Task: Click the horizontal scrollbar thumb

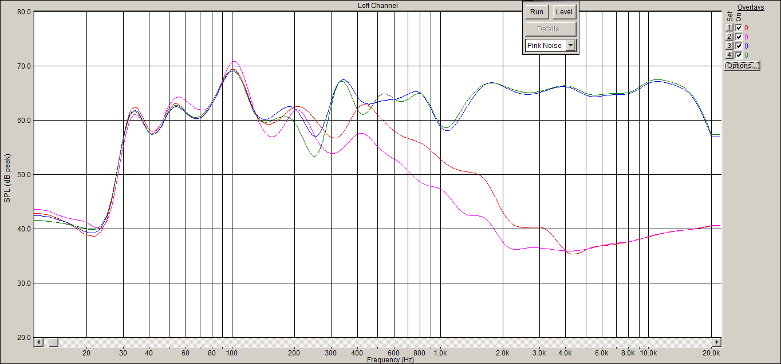Action: tap(53, 342)
